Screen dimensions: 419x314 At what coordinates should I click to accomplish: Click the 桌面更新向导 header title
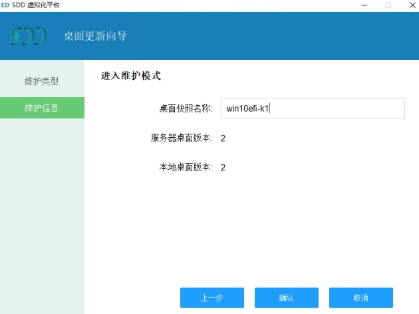95,36
